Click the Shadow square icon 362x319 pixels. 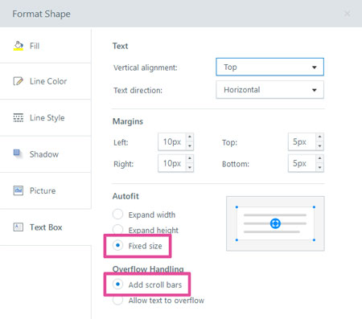(18, 153)
